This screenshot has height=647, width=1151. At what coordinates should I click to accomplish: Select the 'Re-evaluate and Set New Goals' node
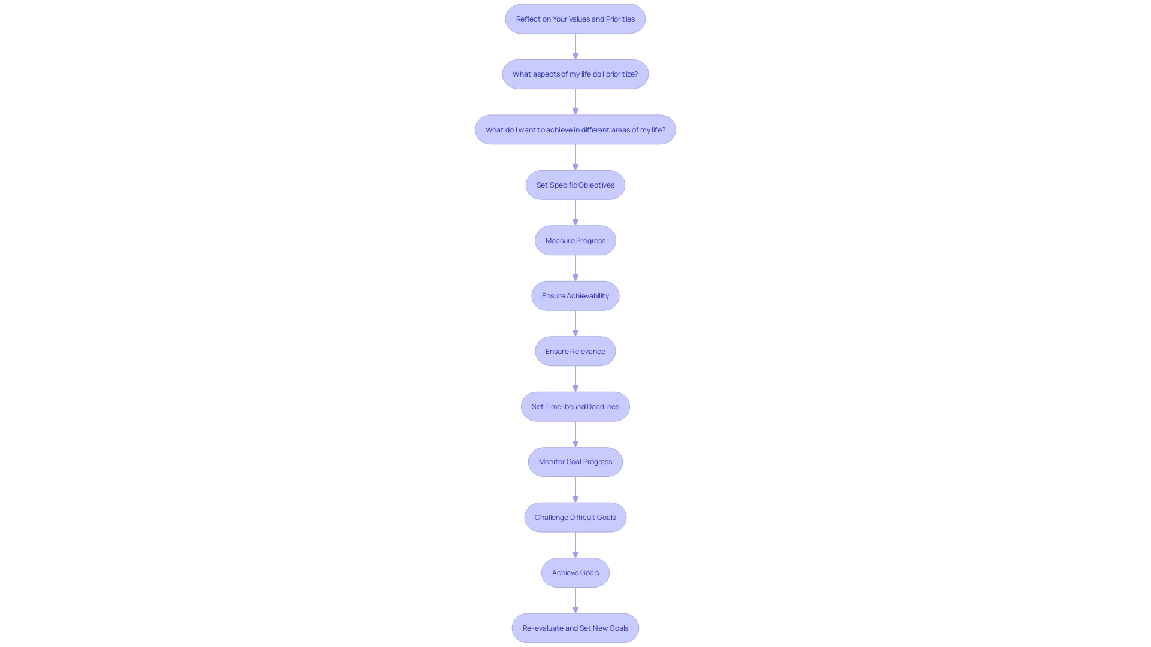click(x=575, y=627)
